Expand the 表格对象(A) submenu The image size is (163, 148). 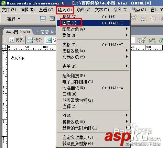point(93,51)
